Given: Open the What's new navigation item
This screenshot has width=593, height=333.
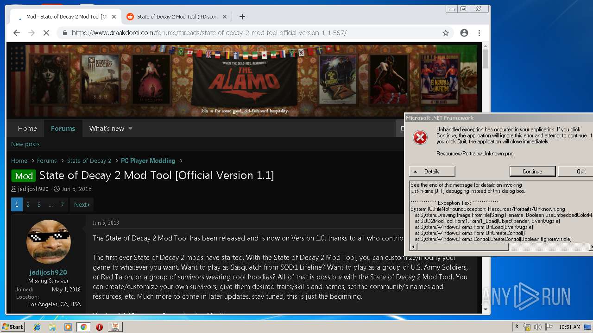Looking at the screenshot, I should 107,128.
